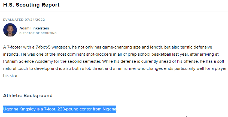The image size is (228, 117).
Task: Click the words Putnam Science Academy
Action: click(x=28, y=61)
